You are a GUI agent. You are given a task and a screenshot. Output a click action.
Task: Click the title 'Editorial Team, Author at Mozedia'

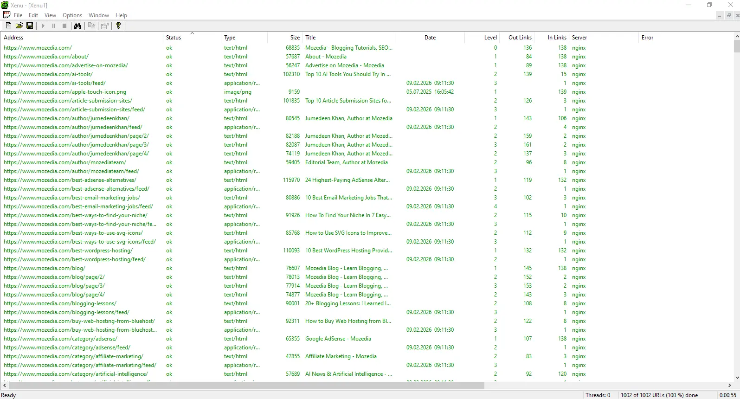[x=347, y=162]
